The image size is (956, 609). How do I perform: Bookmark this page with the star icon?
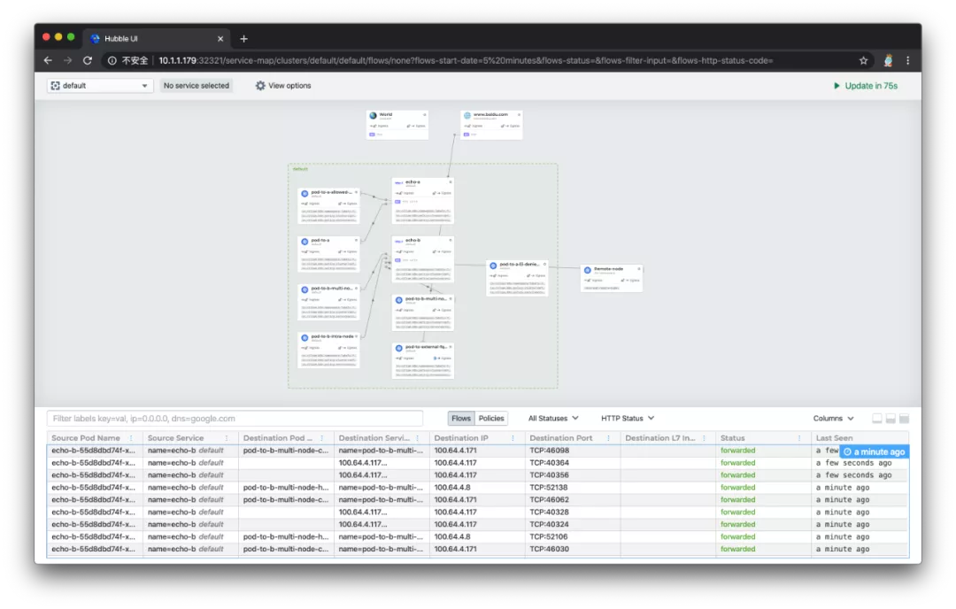[x=863, y=60]
